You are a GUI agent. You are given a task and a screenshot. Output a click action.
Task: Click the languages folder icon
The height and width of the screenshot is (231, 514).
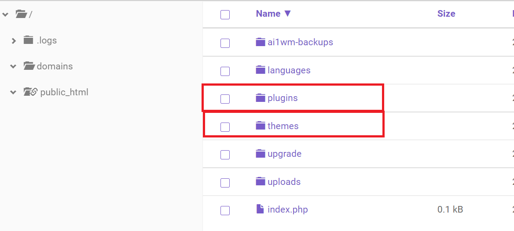click(261, 70)
